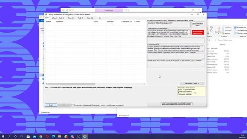Open the Управление ribbon tab in Explorer

[x=109, y=10]
